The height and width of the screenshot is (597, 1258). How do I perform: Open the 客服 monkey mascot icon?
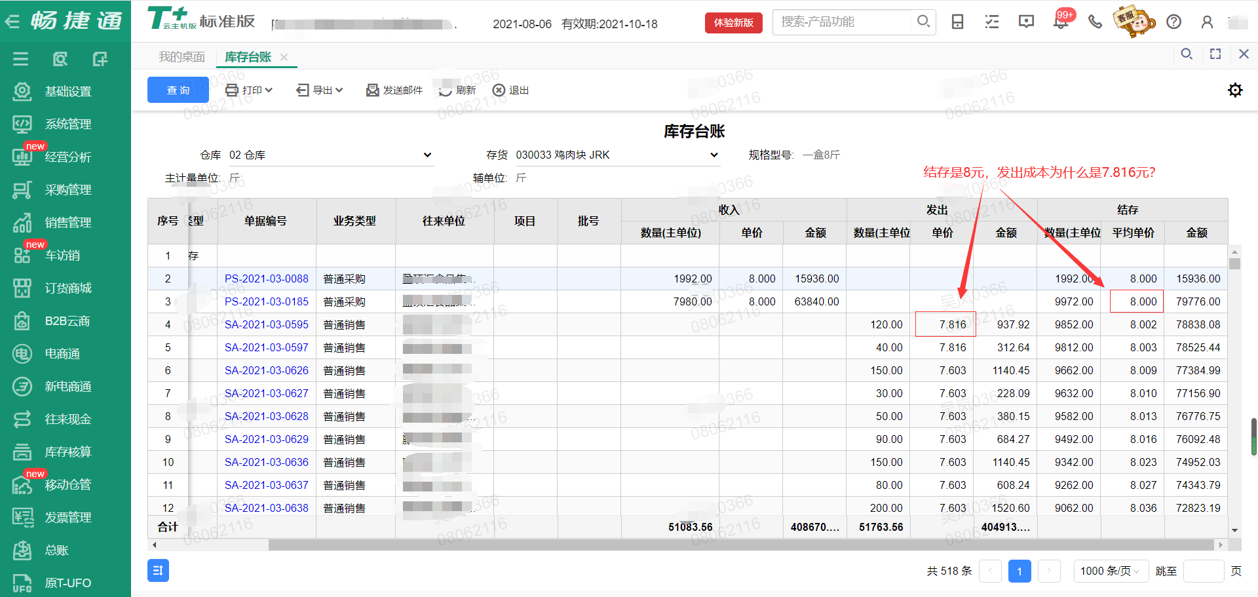[1133, 21]
